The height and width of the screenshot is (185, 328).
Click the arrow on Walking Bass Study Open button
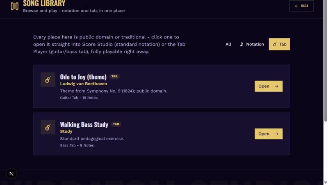pos(276,134)
